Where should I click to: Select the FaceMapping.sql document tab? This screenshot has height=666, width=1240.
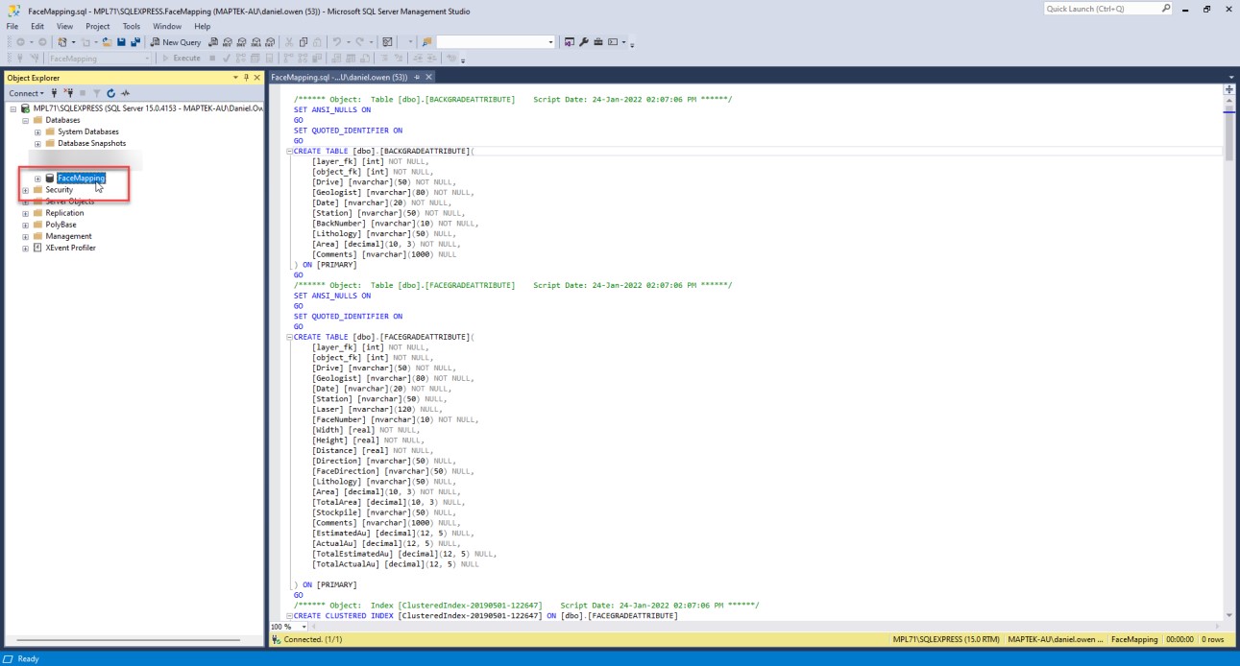click(339, 77)
